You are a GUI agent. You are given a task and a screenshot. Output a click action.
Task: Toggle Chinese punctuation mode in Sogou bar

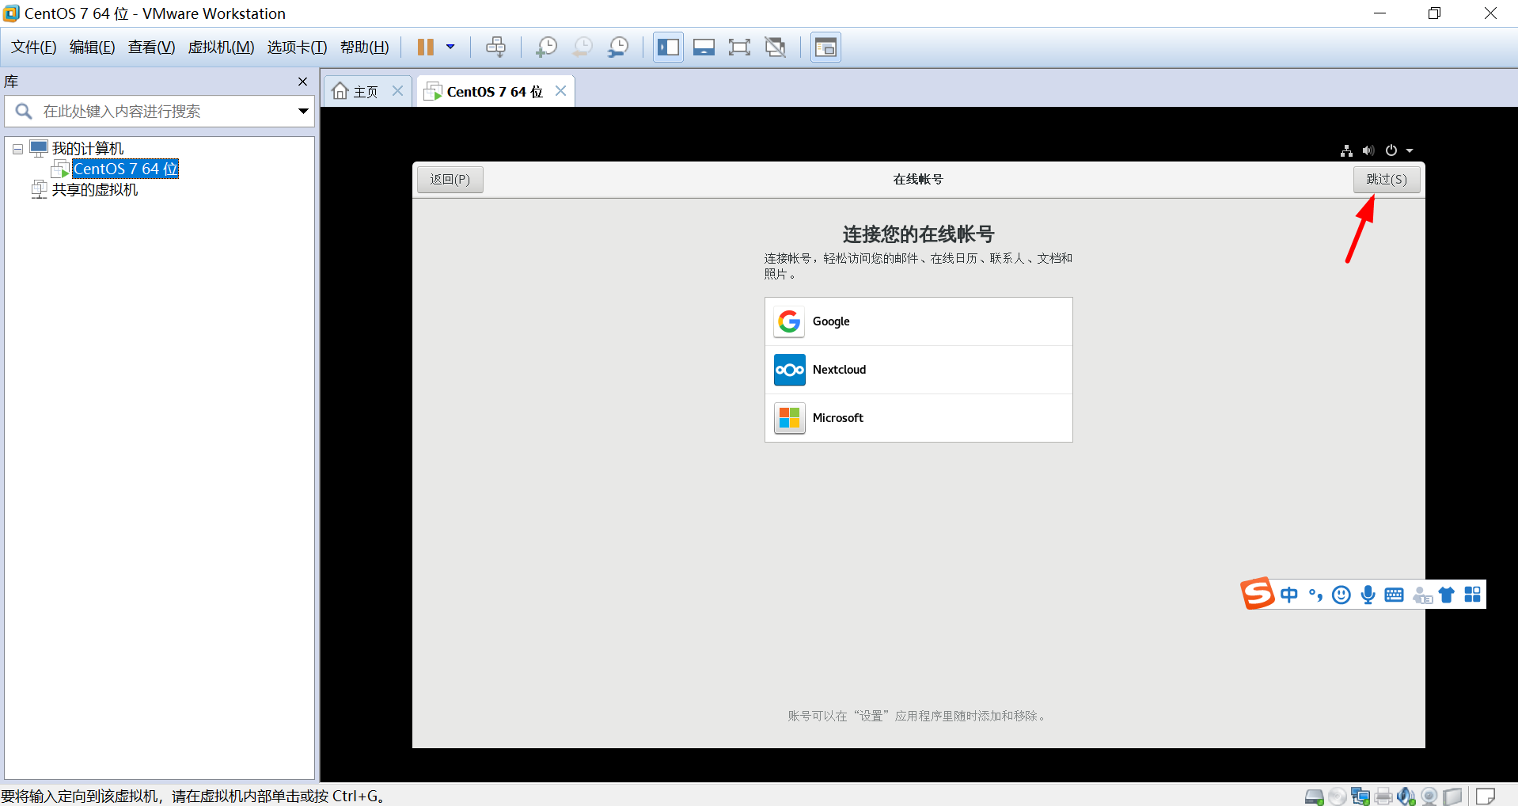tap(1315, 595)
